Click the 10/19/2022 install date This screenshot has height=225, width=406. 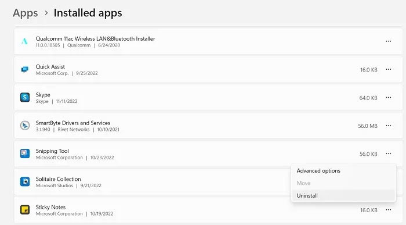point(101,214)
